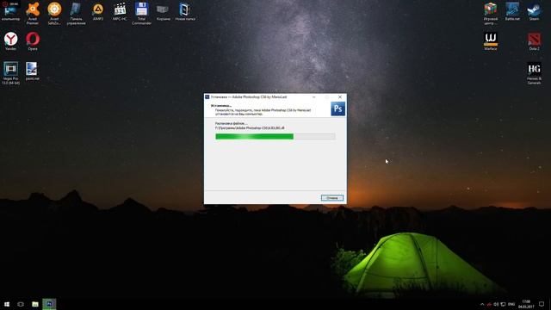
Task: Launch the AIMP3 player shortcut
Action: [98, 11]
